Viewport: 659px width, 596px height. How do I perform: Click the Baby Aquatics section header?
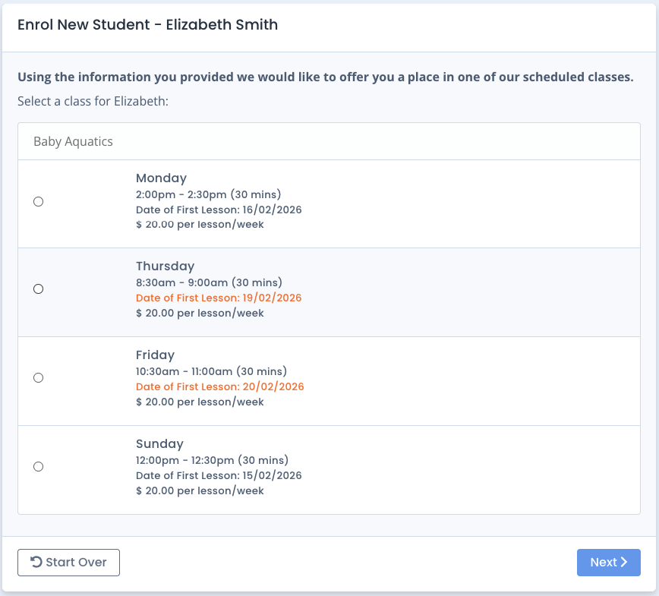tap(73, 142)
